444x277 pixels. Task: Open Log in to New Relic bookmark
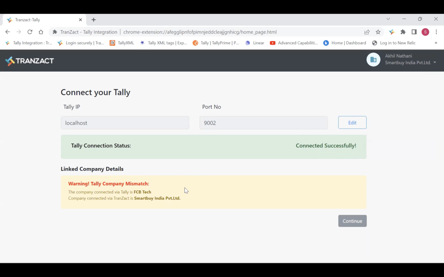394,43
